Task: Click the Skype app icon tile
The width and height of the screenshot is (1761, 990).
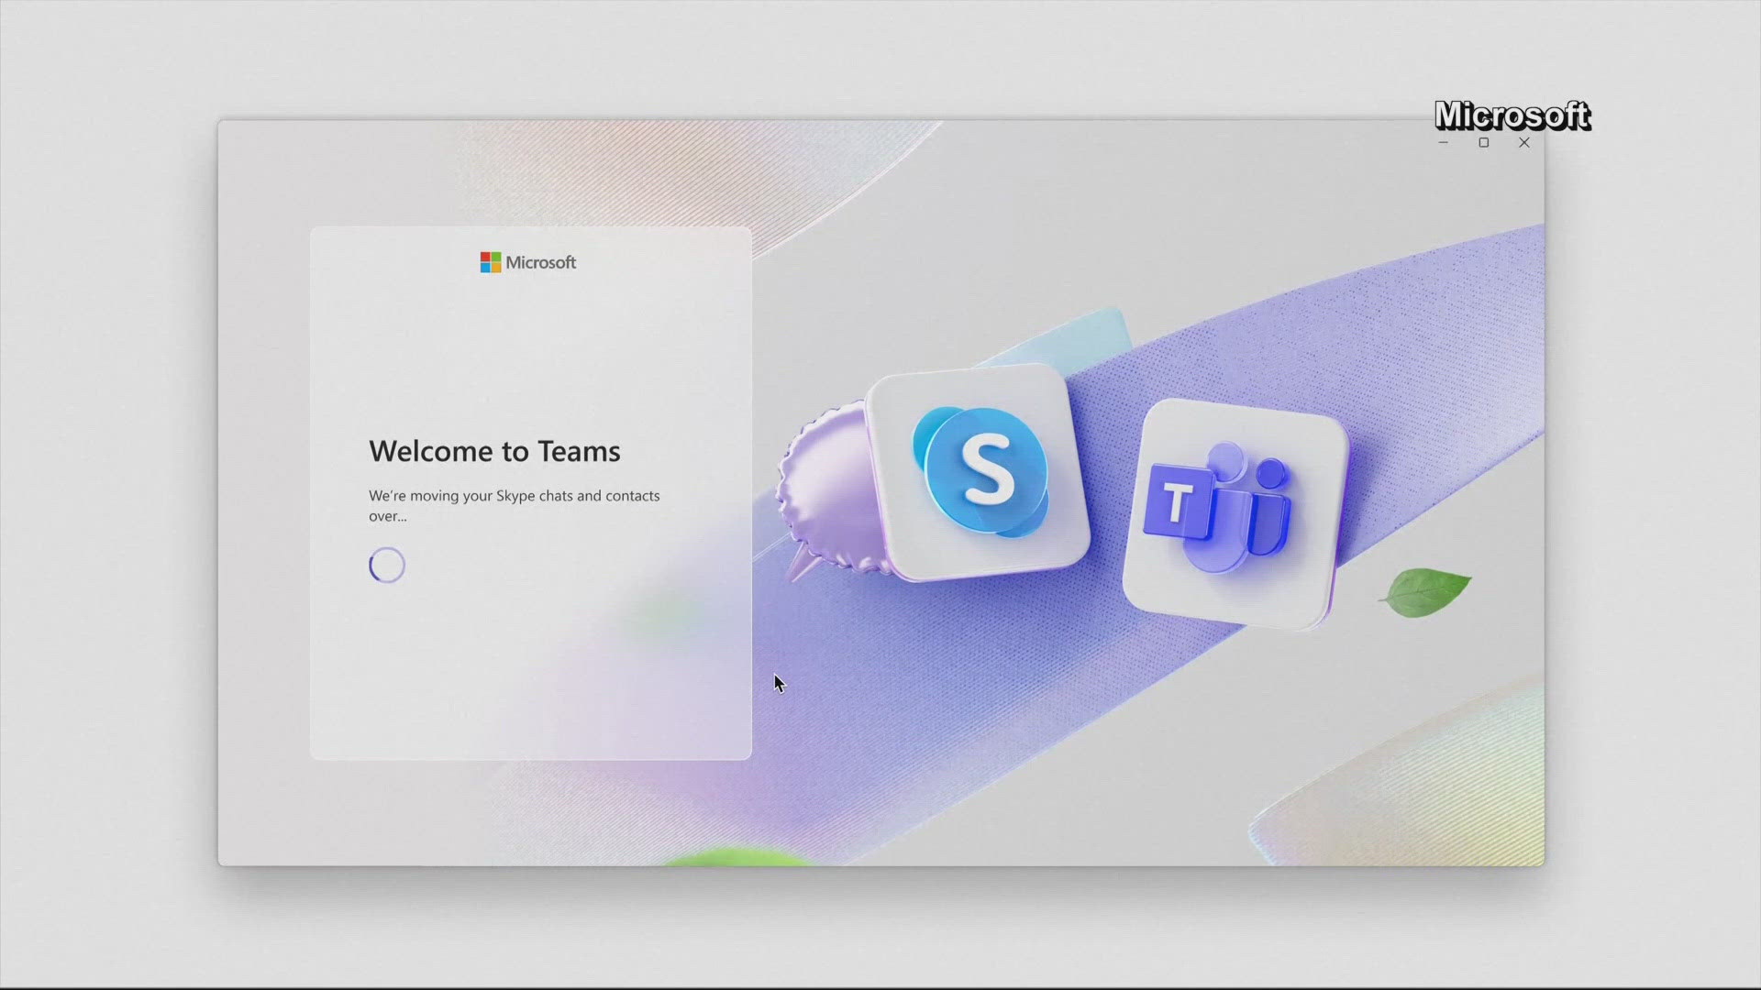Action: point(979,471)
